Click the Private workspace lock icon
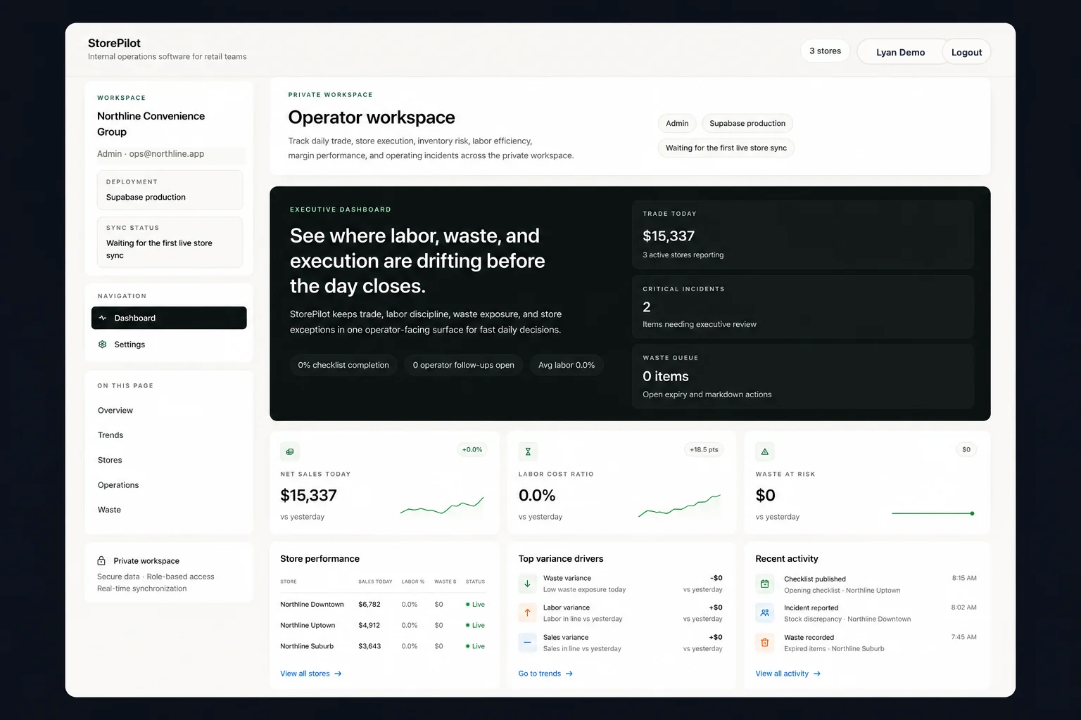Screen dimensions: 1081x720 (101, 561)
